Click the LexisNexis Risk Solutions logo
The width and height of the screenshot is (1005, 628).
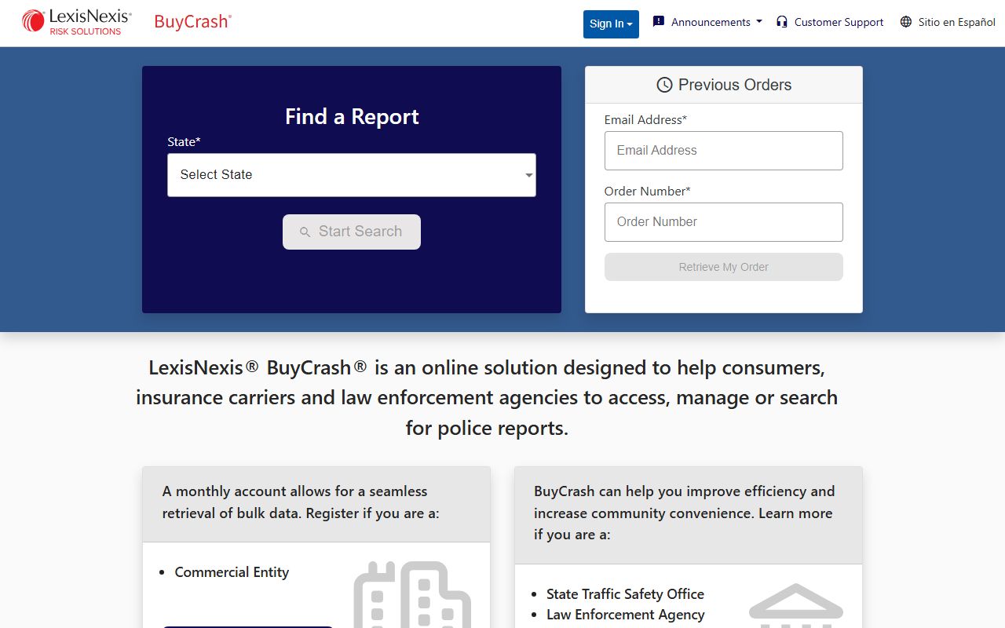coord(77,22)
